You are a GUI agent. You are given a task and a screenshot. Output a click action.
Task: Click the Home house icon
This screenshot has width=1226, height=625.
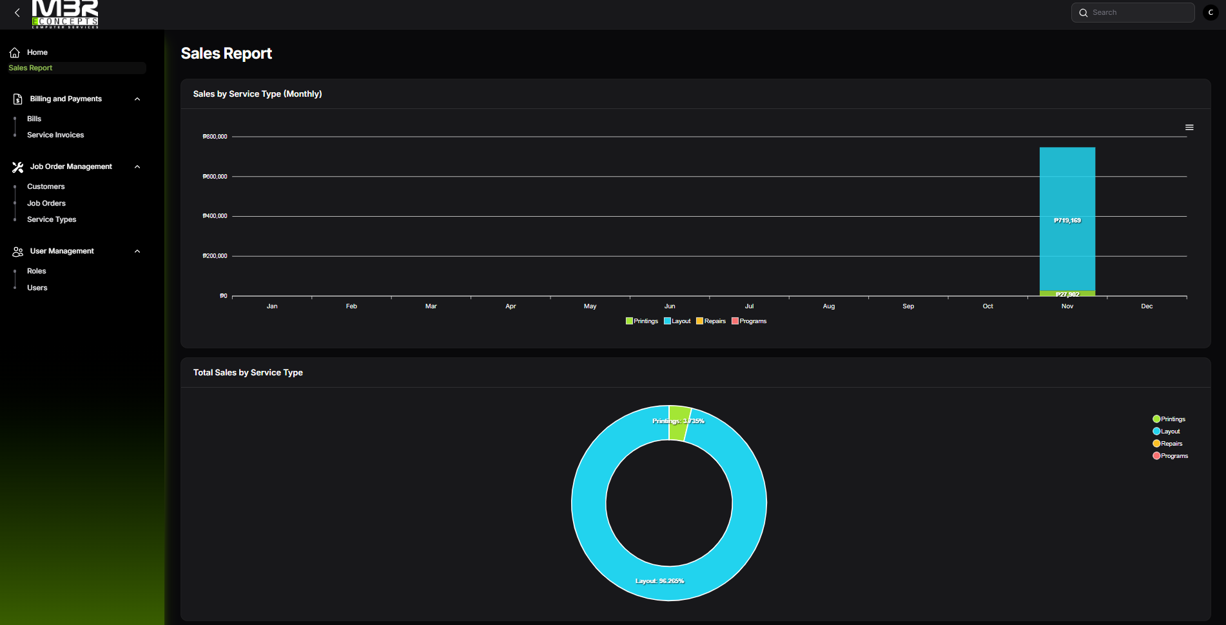14,52
